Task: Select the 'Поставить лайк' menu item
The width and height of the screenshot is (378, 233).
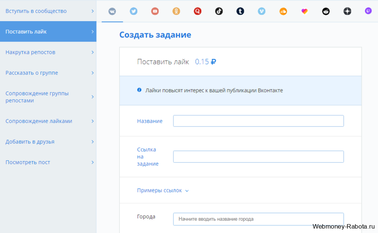Action: click(48, 31)
